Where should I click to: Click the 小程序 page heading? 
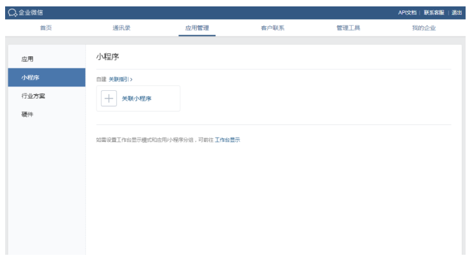(107, 56)
